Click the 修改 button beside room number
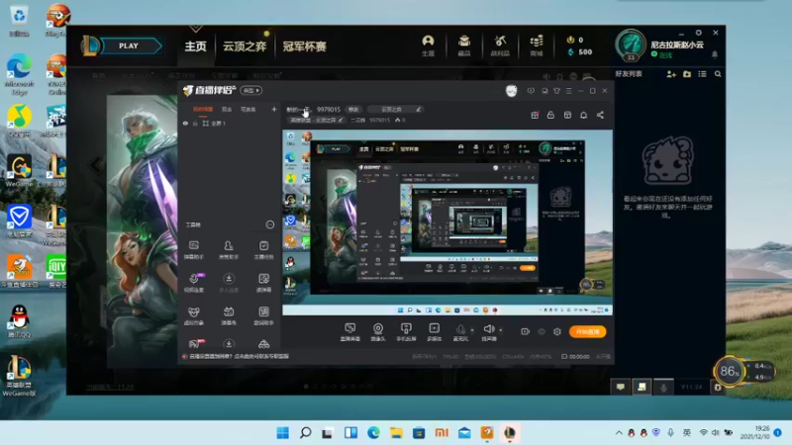The height and width of the screenshot is (445, 792). tap(353, 110)
